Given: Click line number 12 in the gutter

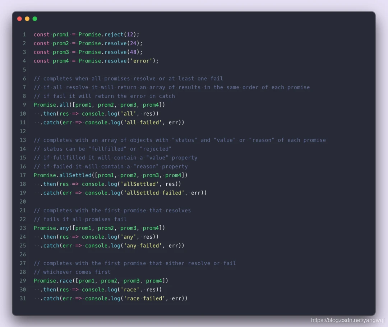Looking at the screenshot, I should coord(23,131).
